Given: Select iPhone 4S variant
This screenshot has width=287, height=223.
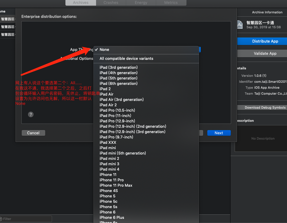Looking at the screenshot, I should pyautogui.click(x=146, y=191).
